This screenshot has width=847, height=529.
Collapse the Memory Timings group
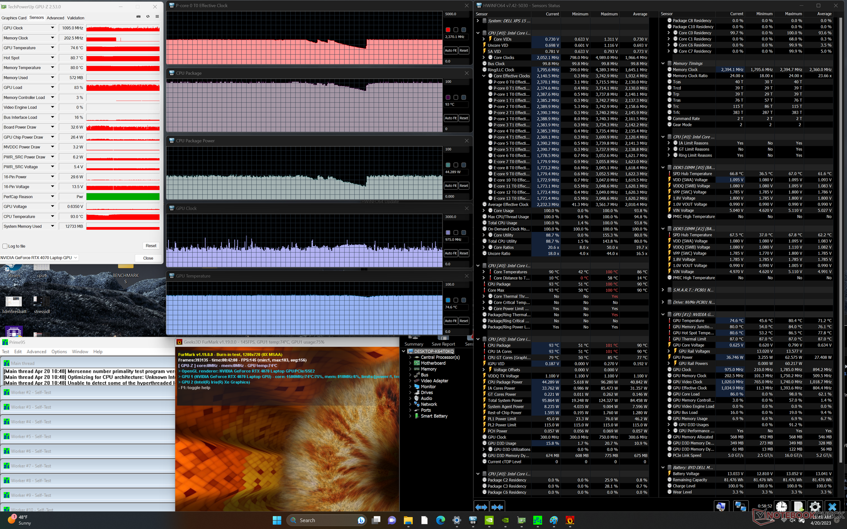pyautogui.click(x=663, y=63)
